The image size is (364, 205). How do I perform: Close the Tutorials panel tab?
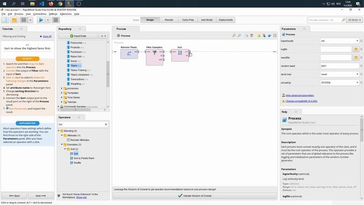[x=22, y=29]
